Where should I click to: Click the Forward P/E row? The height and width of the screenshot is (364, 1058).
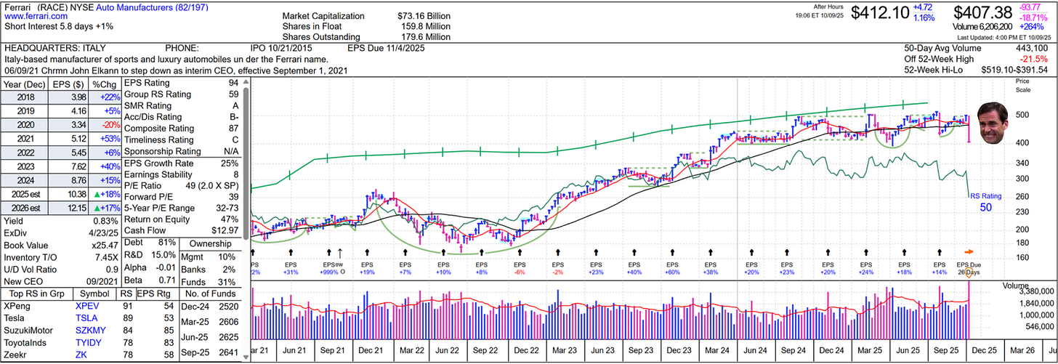click(182, 197)
